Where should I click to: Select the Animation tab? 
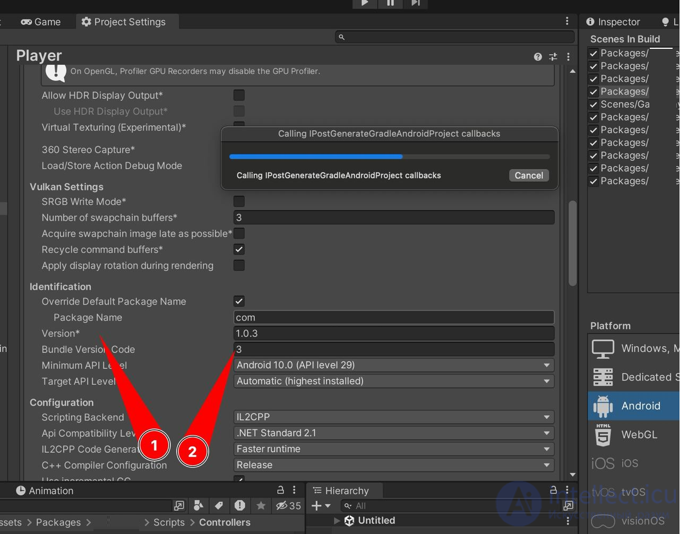[x=45, y=490]
